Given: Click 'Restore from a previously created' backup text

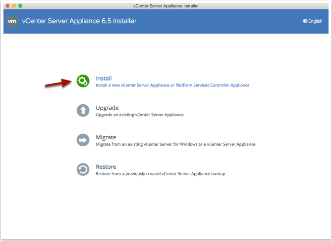Looking at the screenshot, I should pyautogui.click(x=160, y=174).
